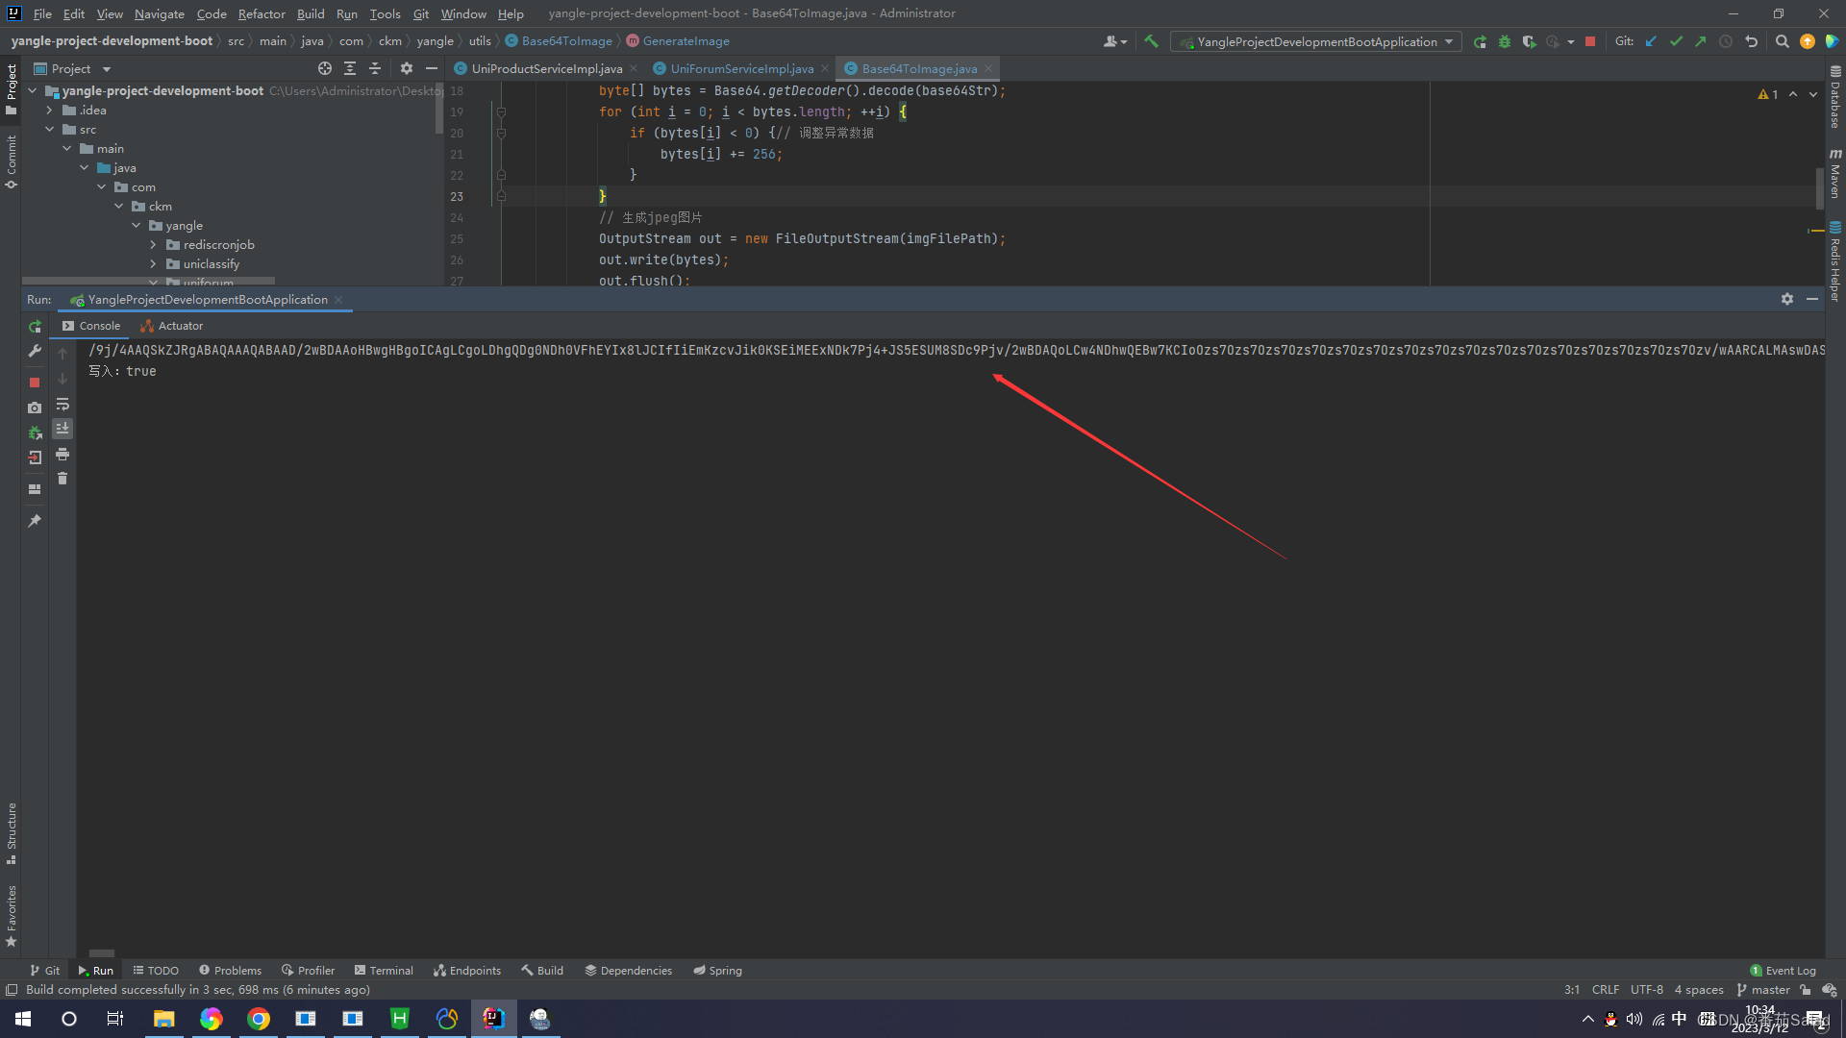Select the Console tab in Run panel

[x=100, y=326]
